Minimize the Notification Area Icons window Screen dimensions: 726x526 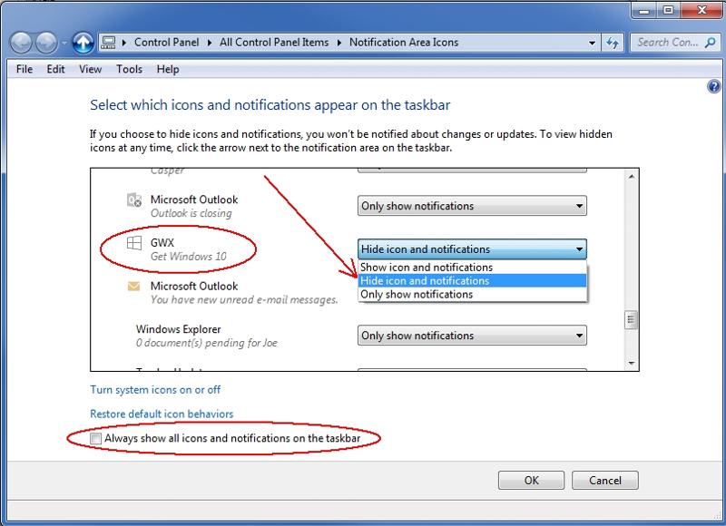pos(644,10)
